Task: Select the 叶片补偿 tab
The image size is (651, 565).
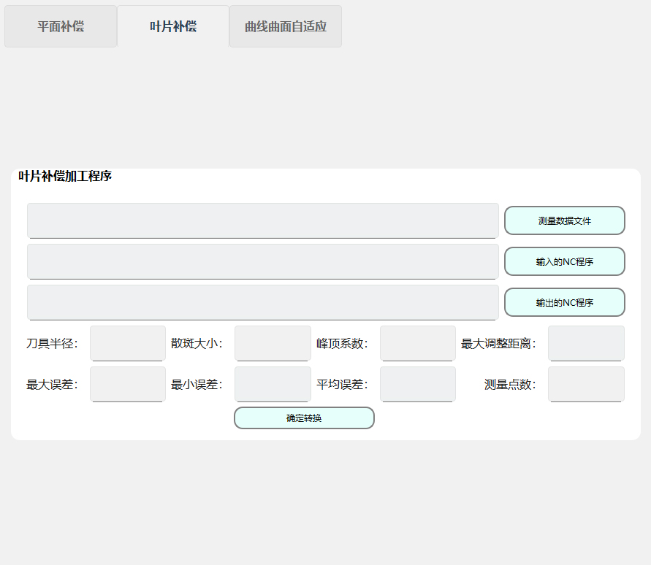Action: 173,27
